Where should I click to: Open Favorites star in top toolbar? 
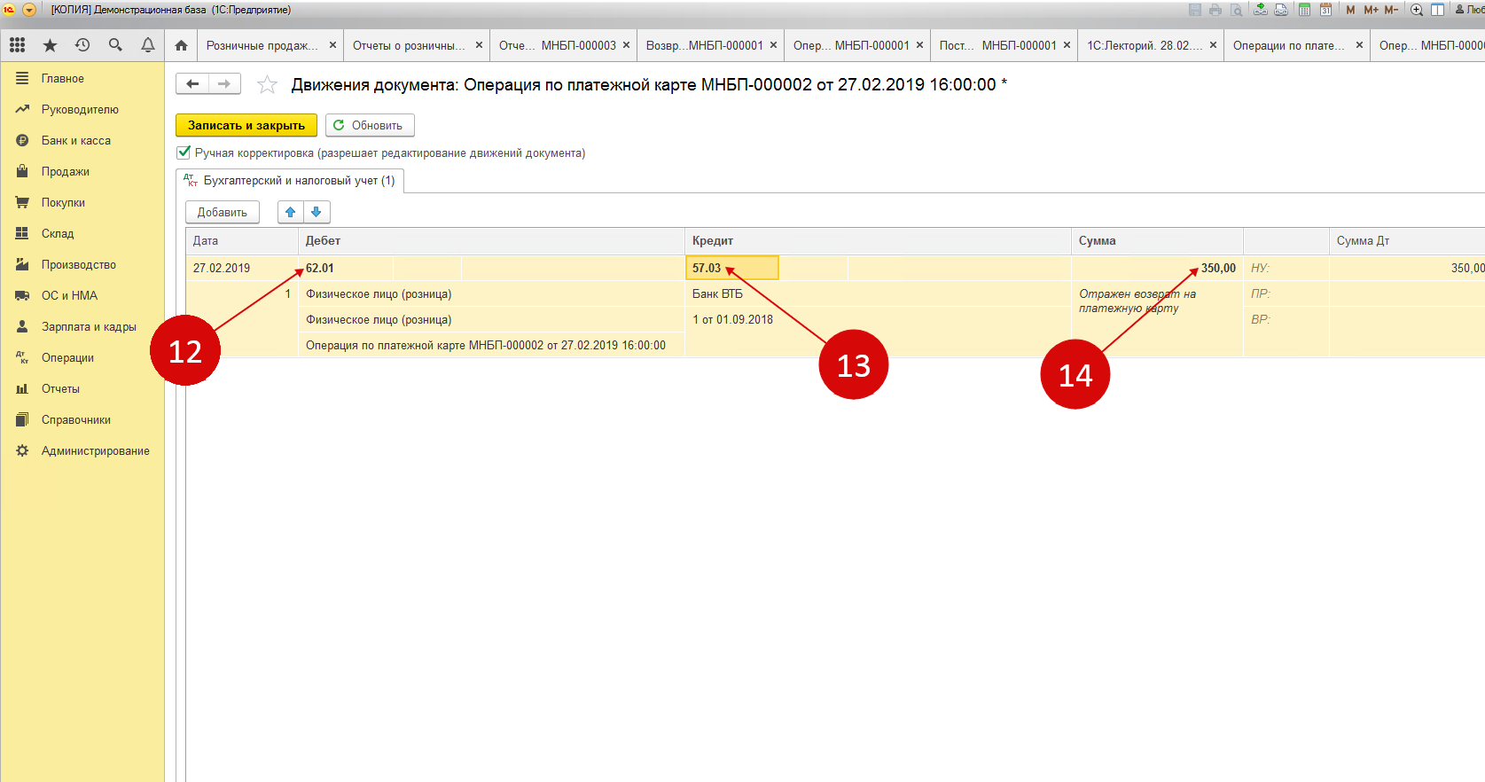pyautogui.click(x=50, y=45)
